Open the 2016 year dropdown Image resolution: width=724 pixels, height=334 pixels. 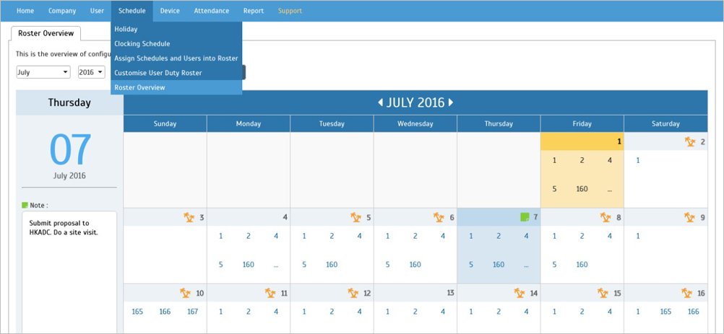tap(92, 72)
